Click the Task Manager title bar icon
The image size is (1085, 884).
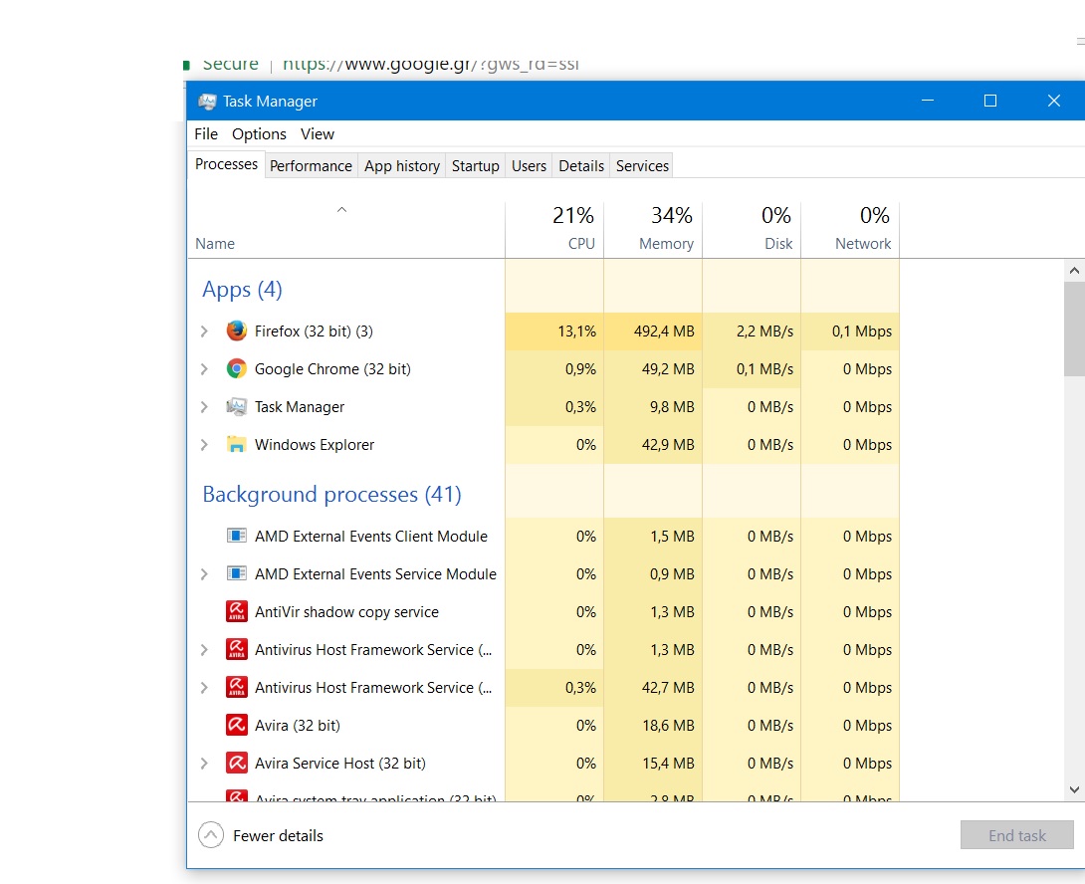tap(207, 102)
